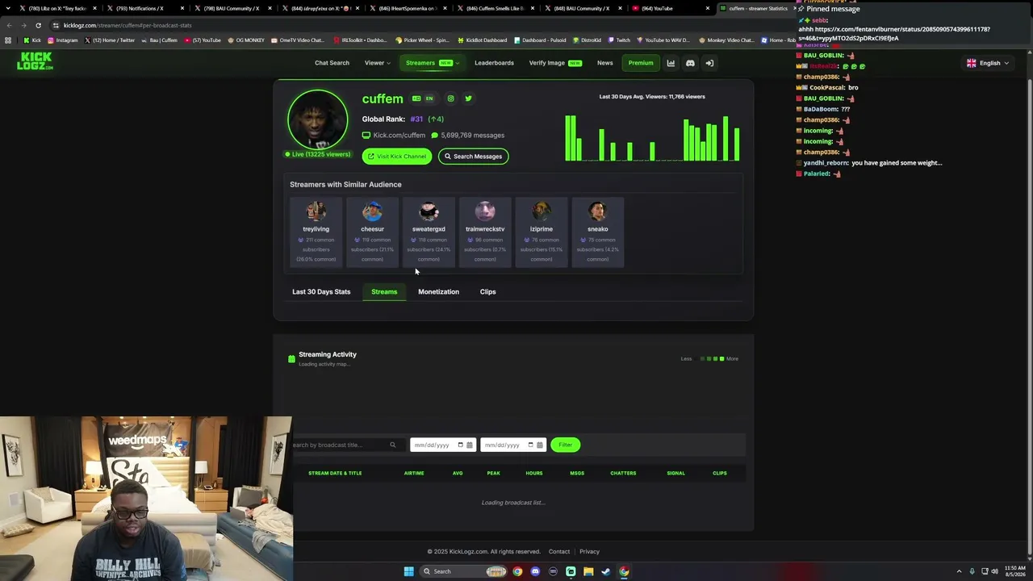
Task: Show hidden system tray icons
Action: (960, 571)
